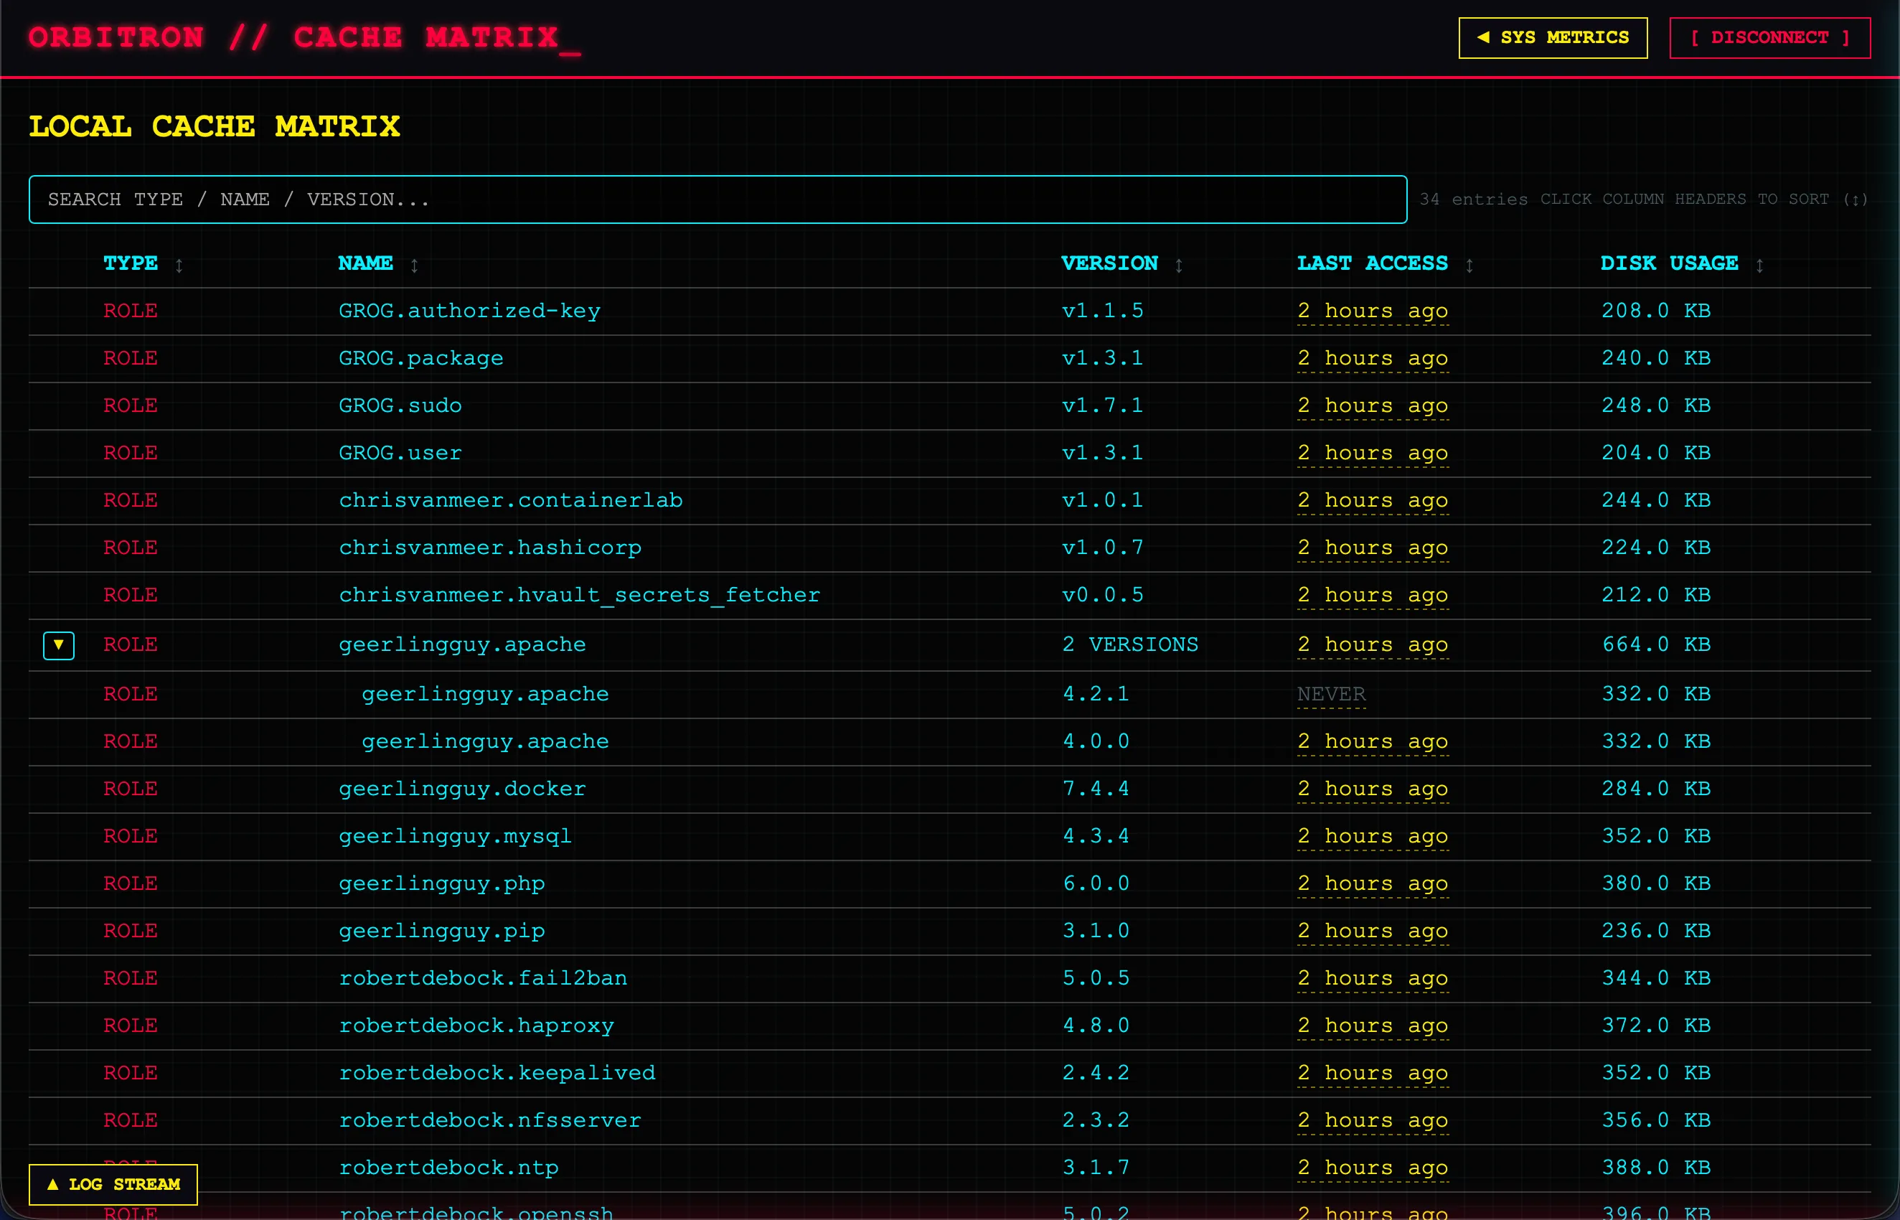
Task: Click version 7.4.4 of geerlingguy.docker
Action: click(1096, 788)
